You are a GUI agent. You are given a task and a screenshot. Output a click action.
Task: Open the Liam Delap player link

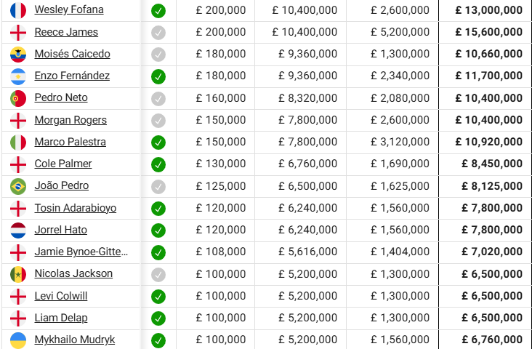tap(61, 318)
